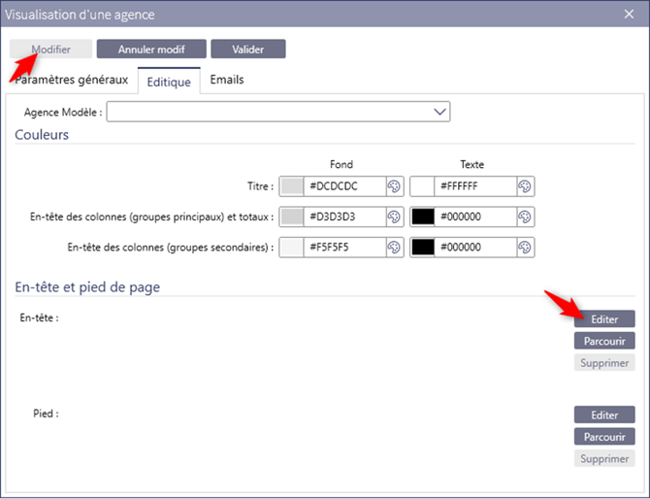Screen dimensions: 650x499
Task: Click Parcourir for the En-tête section
Action: [603, 341]
